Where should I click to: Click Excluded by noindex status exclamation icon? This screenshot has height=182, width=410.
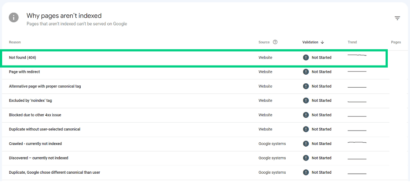(306, 100)
